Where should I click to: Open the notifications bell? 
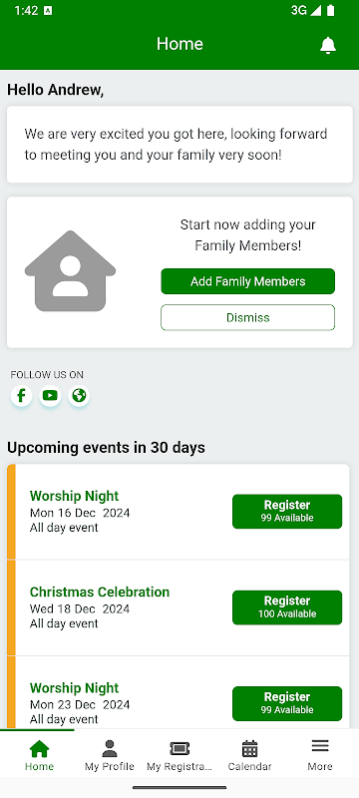328,45
